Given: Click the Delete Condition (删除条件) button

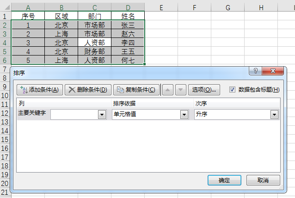Looking at the screenshot, I should [88, 90].
